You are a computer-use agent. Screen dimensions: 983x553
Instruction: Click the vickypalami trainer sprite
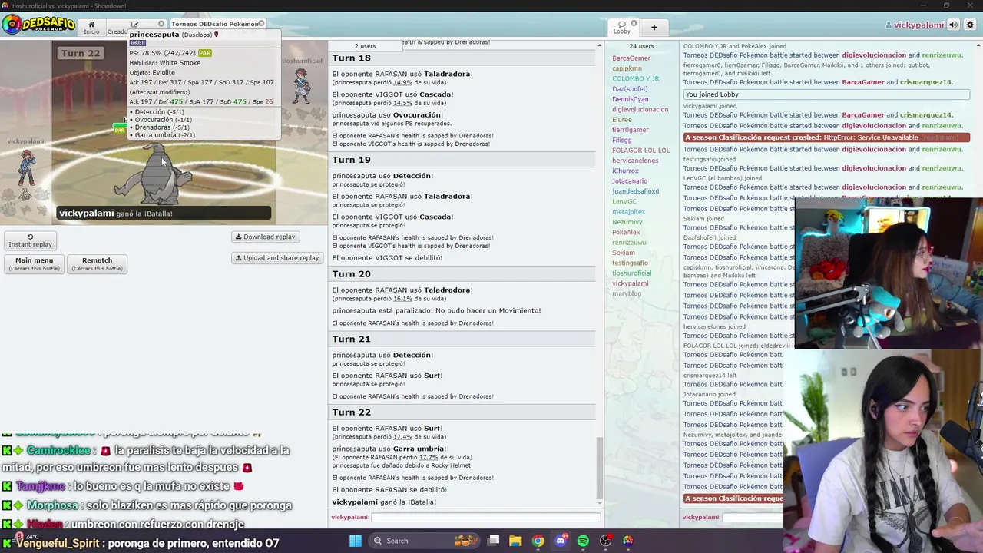[27, 168]
